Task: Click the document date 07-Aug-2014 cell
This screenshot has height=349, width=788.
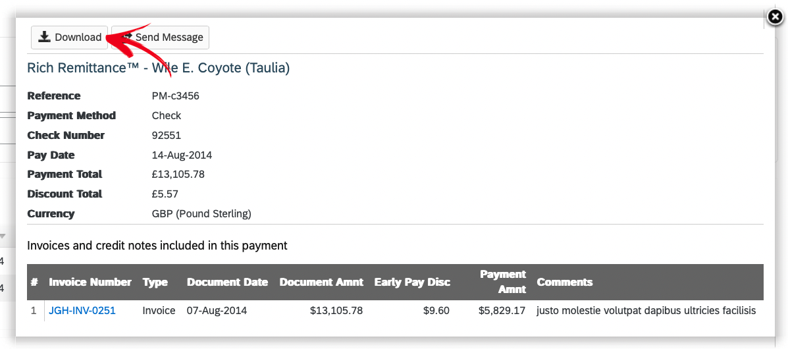Action: (x=217, y=311)
